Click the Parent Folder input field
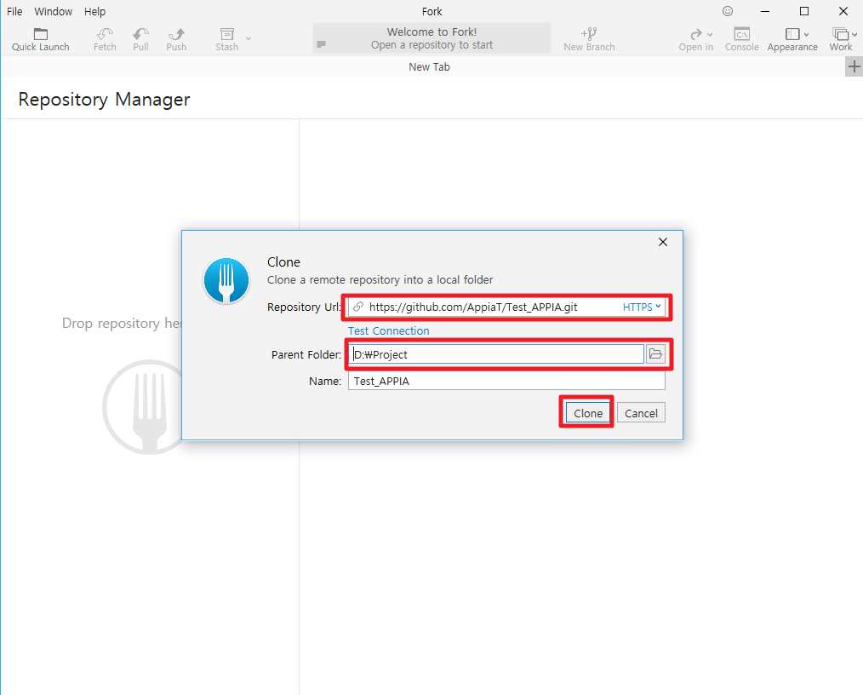The height and width of the screenshot is (695, 863). click(496, 354)
